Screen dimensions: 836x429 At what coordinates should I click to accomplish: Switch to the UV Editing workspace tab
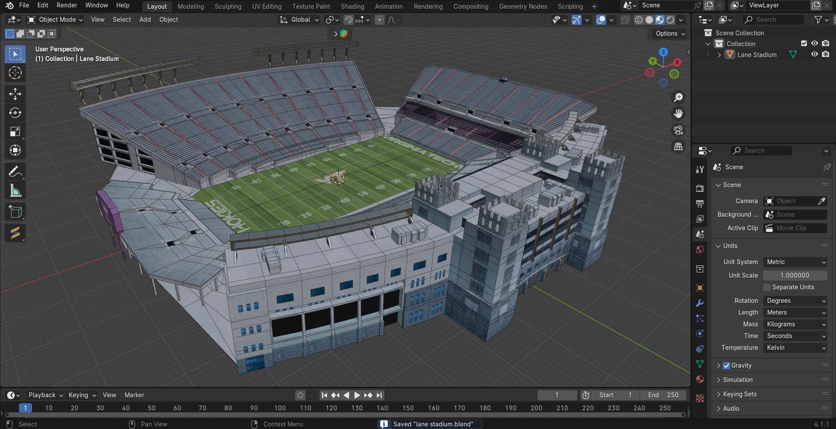[x=267, y=6]
